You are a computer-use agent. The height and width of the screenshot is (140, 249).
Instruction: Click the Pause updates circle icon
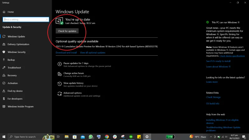point(59,64)
